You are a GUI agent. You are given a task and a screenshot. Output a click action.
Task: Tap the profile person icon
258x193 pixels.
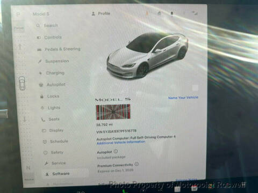[93, 14]
